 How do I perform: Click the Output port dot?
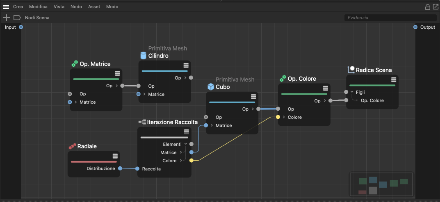click(415, 27)
